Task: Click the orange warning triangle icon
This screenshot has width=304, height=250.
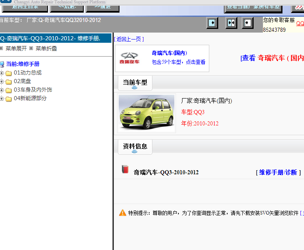Action: [x=122, y=213]
